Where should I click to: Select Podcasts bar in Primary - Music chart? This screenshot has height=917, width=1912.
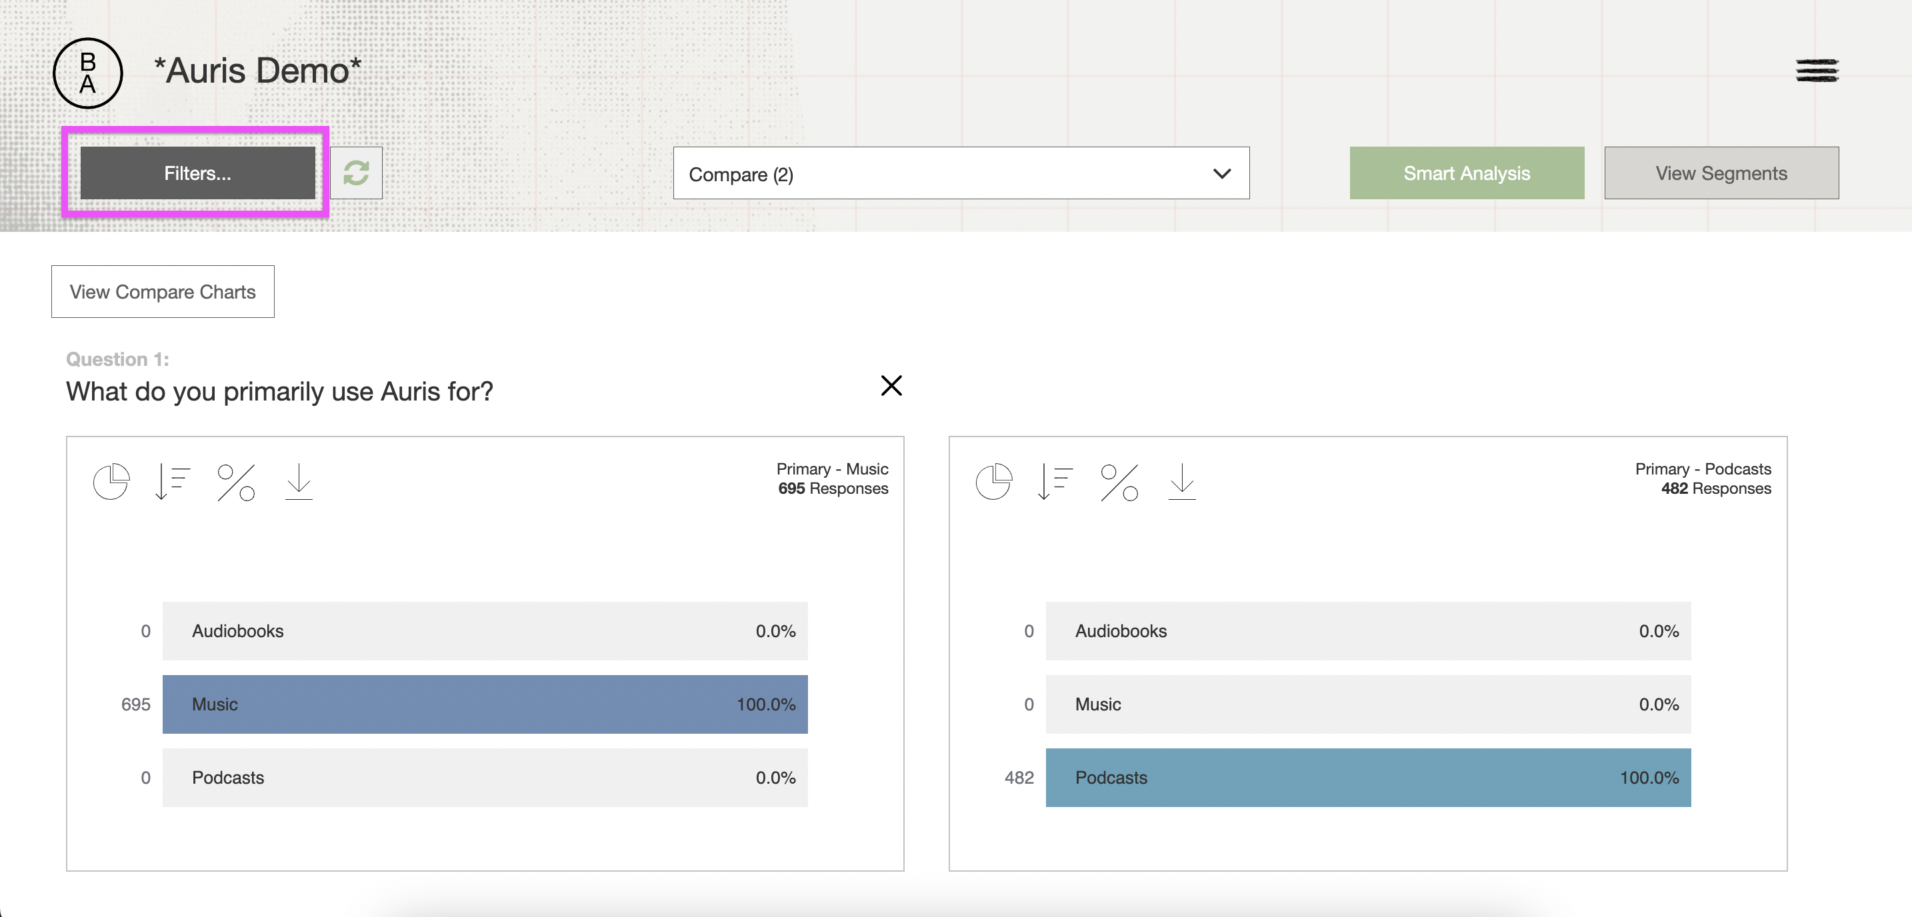(485, 778)
